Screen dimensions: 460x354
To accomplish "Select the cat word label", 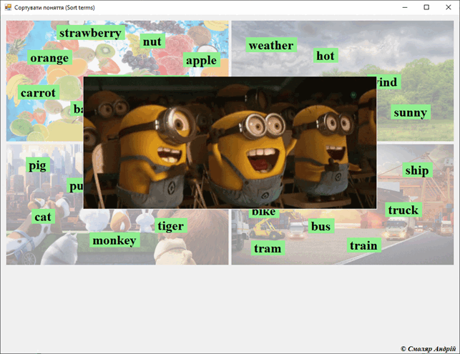I will (43, 217).
